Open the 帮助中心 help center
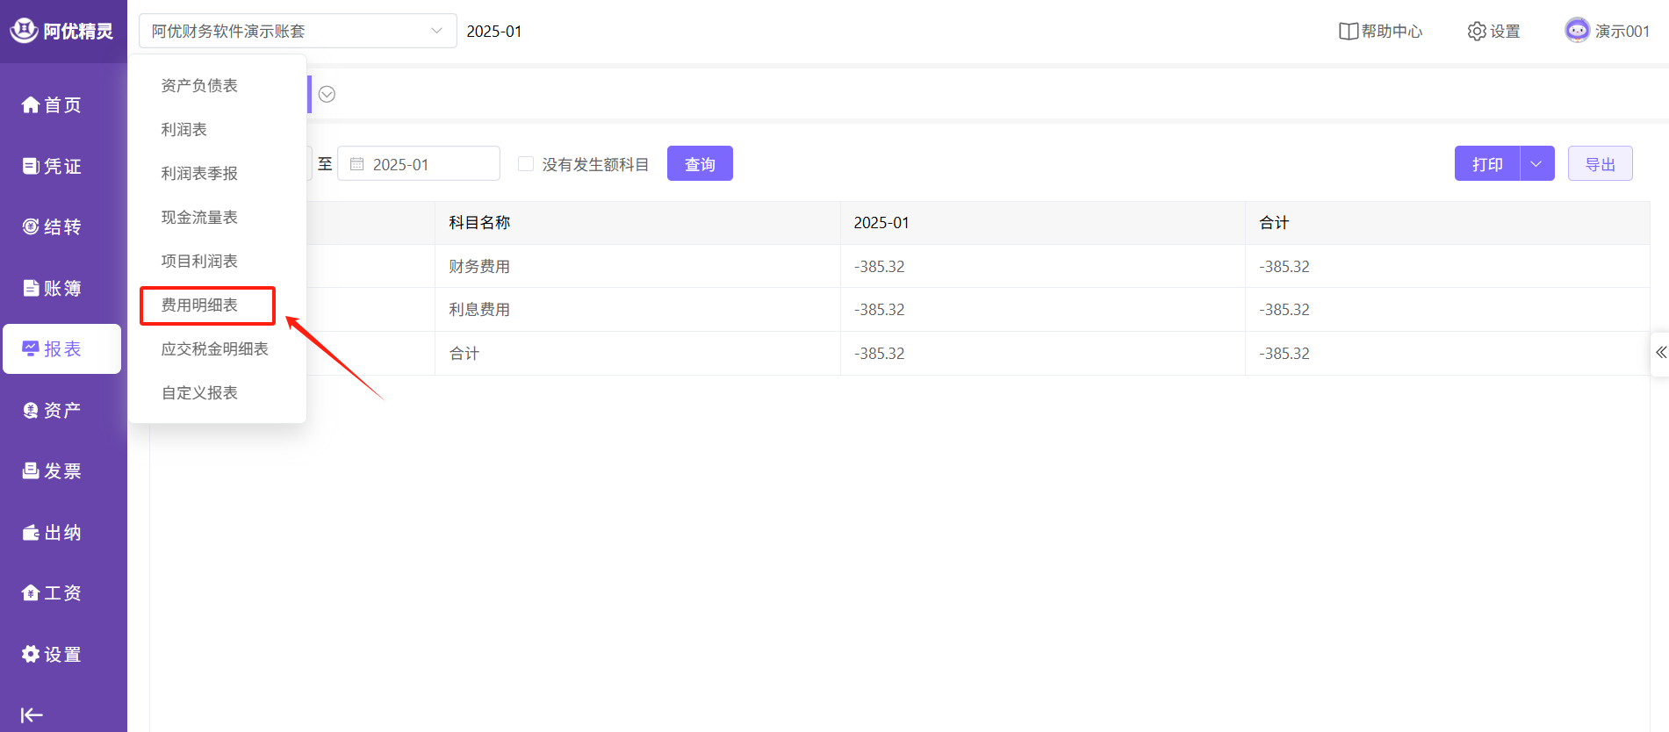The image size is (1669, 732). pos(1380,32)
